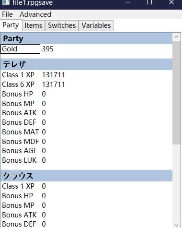Click the テレザ character header

click(x=86, y=64)
